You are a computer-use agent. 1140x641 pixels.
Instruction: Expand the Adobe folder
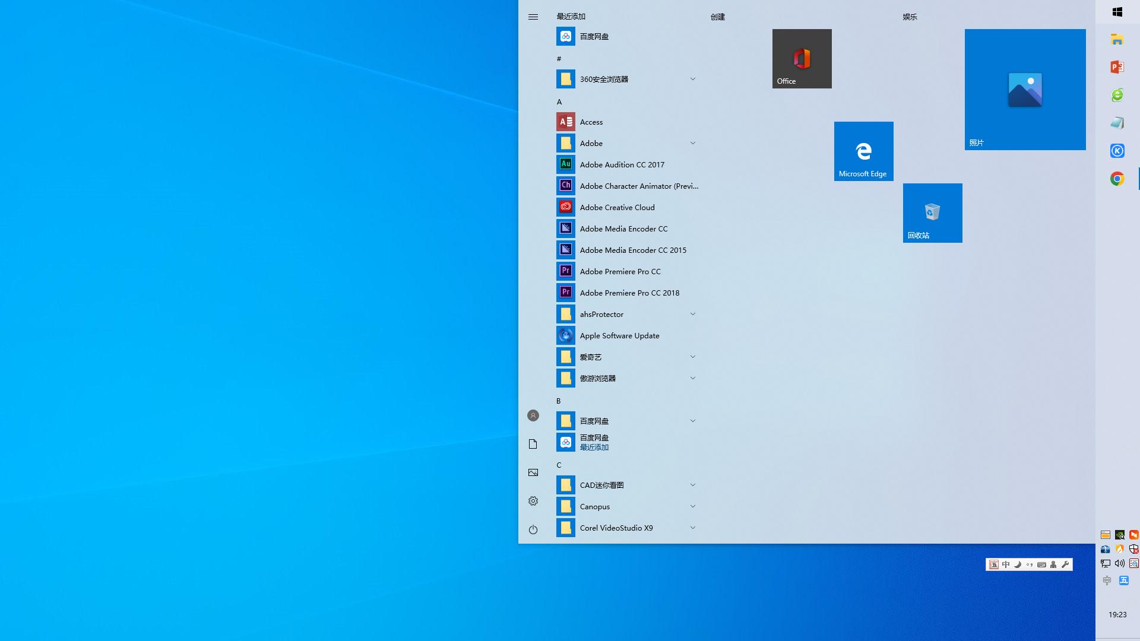(692, 143)
